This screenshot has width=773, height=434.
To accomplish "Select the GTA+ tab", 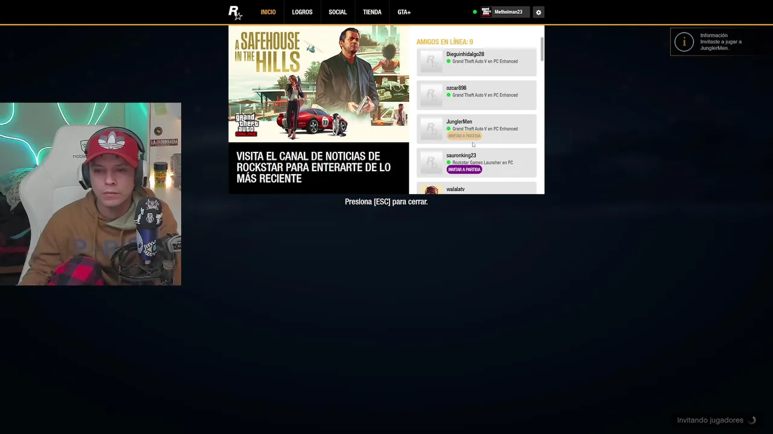I will click(404, 12).
